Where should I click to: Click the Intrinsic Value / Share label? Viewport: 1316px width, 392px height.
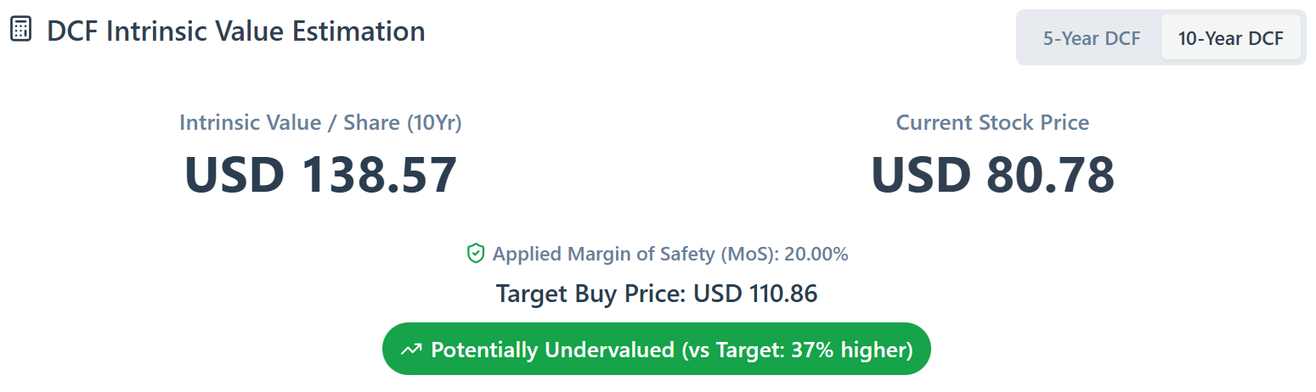pyautogui.click(x=289, y=122)
